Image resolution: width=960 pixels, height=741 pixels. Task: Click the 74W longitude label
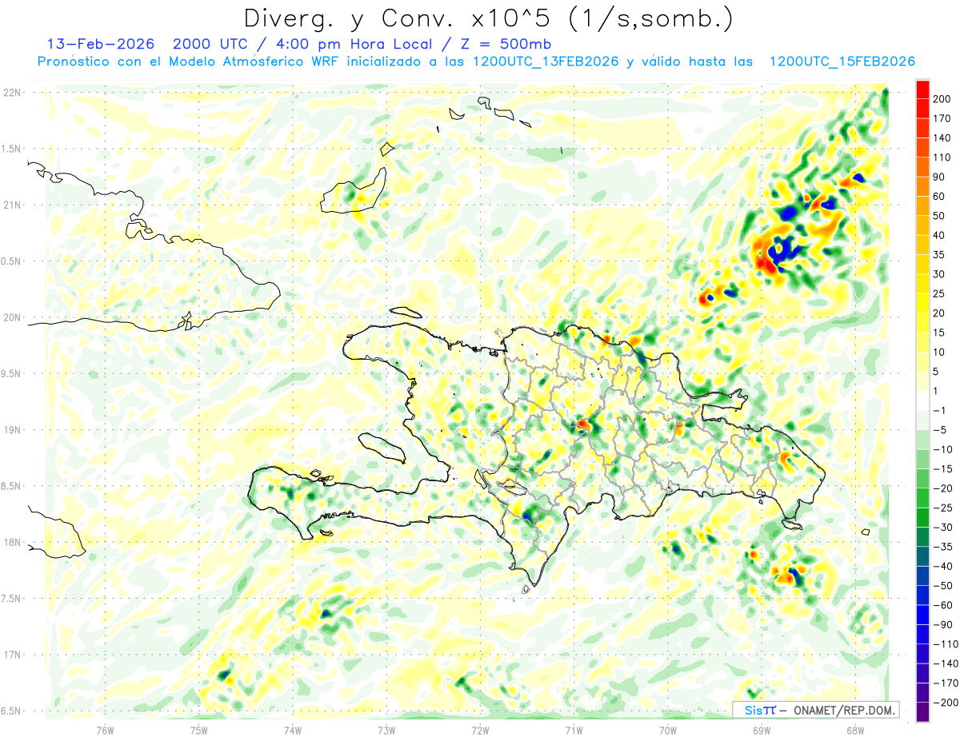coord(293,731)
